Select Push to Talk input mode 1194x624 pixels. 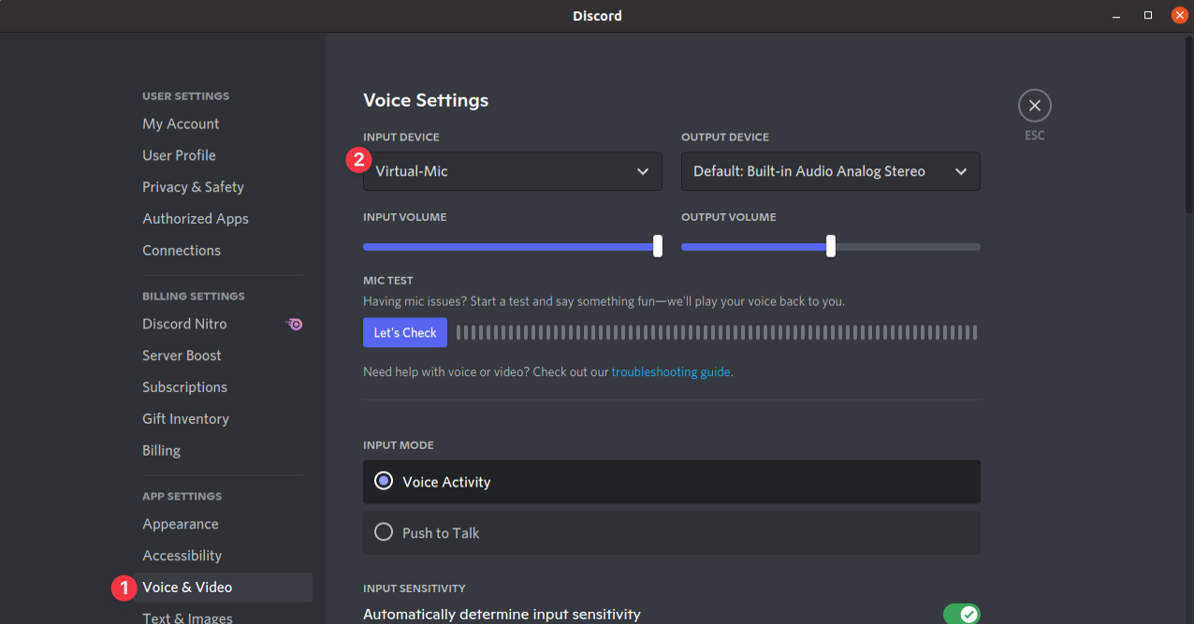coord(384,532)
